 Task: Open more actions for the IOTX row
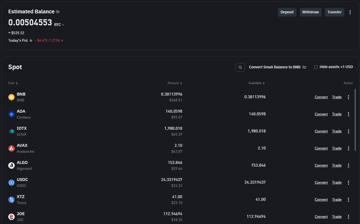click(349, 131)
